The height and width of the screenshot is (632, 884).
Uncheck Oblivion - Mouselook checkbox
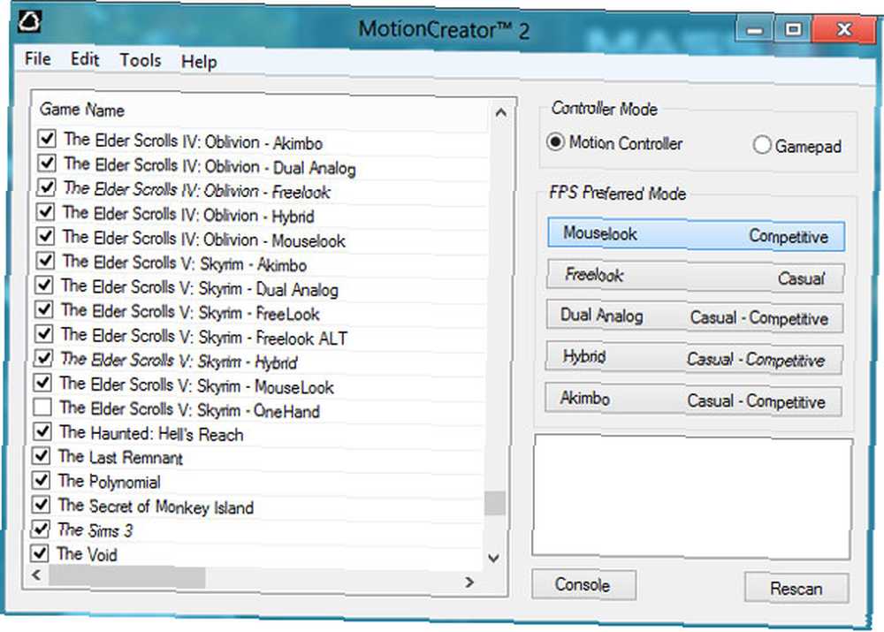[x=46, y=236]
